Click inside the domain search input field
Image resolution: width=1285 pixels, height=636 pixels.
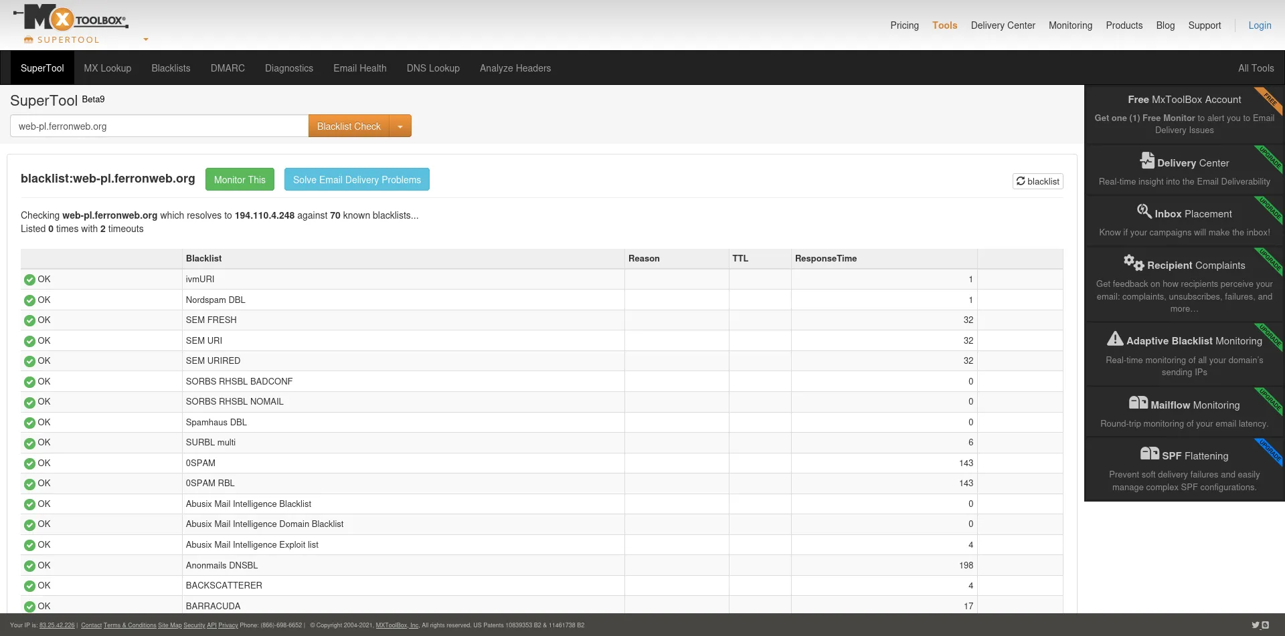coord(158,126)
